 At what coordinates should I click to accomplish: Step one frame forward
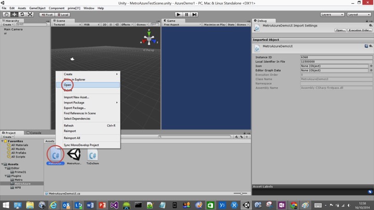194,15
